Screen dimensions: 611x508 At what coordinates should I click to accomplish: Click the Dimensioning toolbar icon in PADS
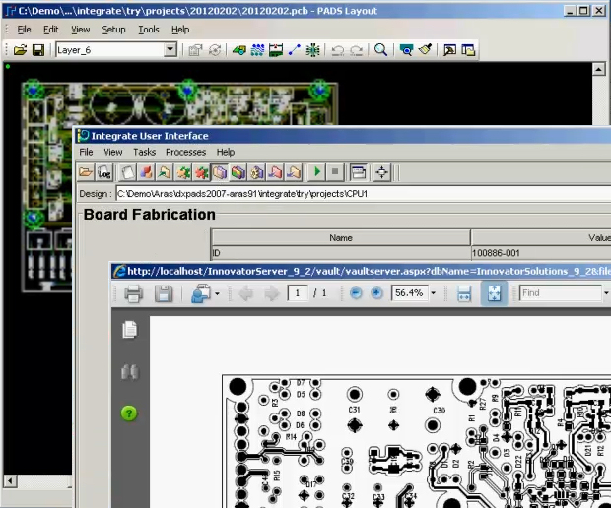click(276, 50)
